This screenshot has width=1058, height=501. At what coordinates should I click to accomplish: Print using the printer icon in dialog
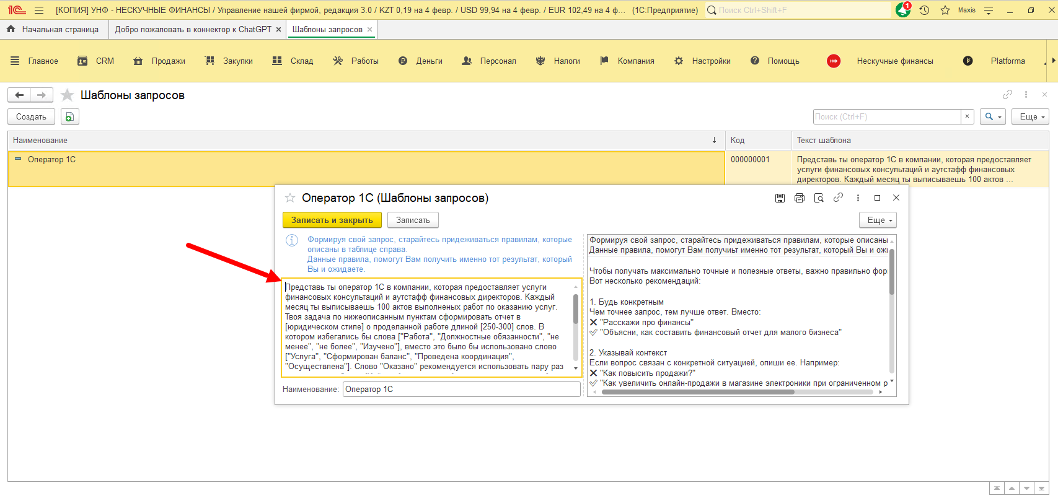(800, 198)
